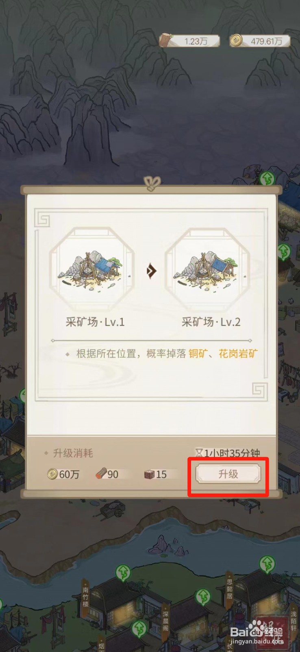Screen dimensions: 300x652
Task: Tap the hourglass 1小时35分钟 timer
Action: [x=228, y=453]
